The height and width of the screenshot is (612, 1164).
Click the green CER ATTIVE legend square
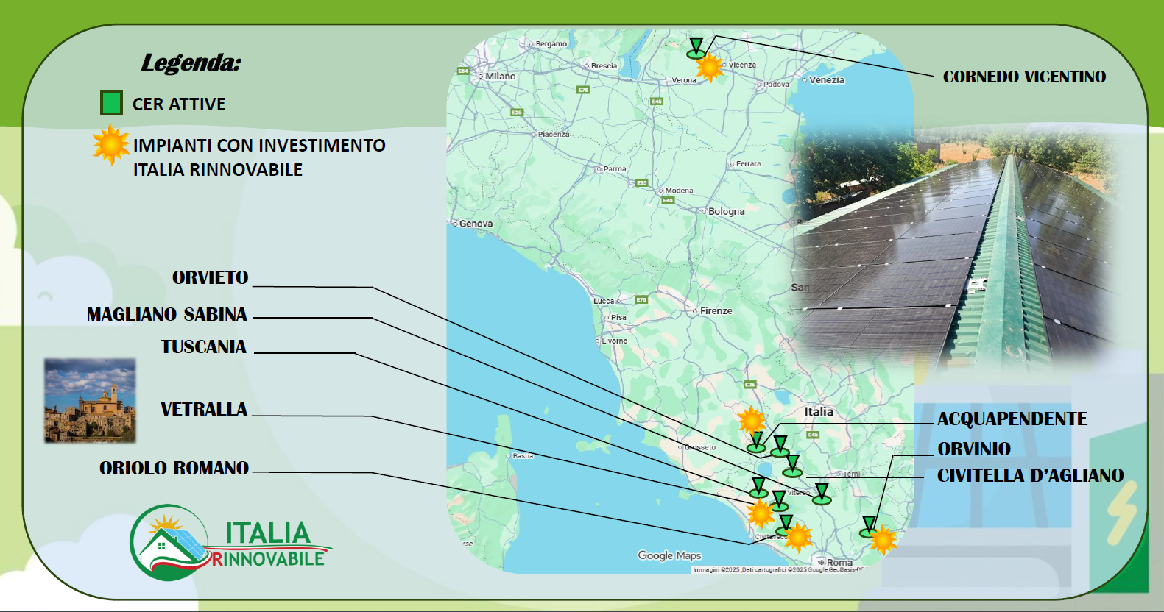point(111,103)
